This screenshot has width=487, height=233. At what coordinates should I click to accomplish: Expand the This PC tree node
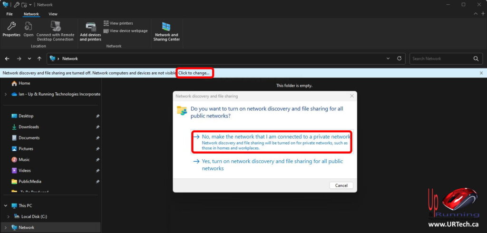point(6,206)
